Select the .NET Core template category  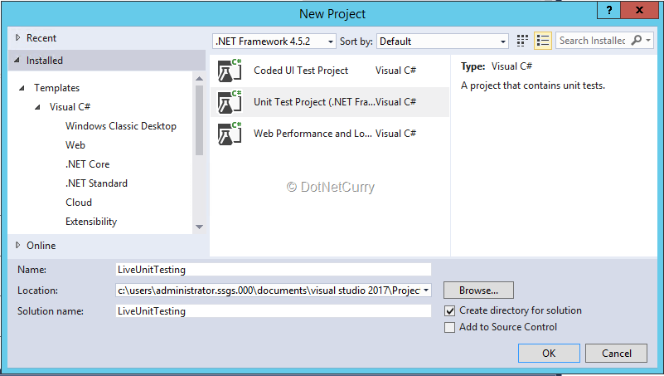pos(87,164)
